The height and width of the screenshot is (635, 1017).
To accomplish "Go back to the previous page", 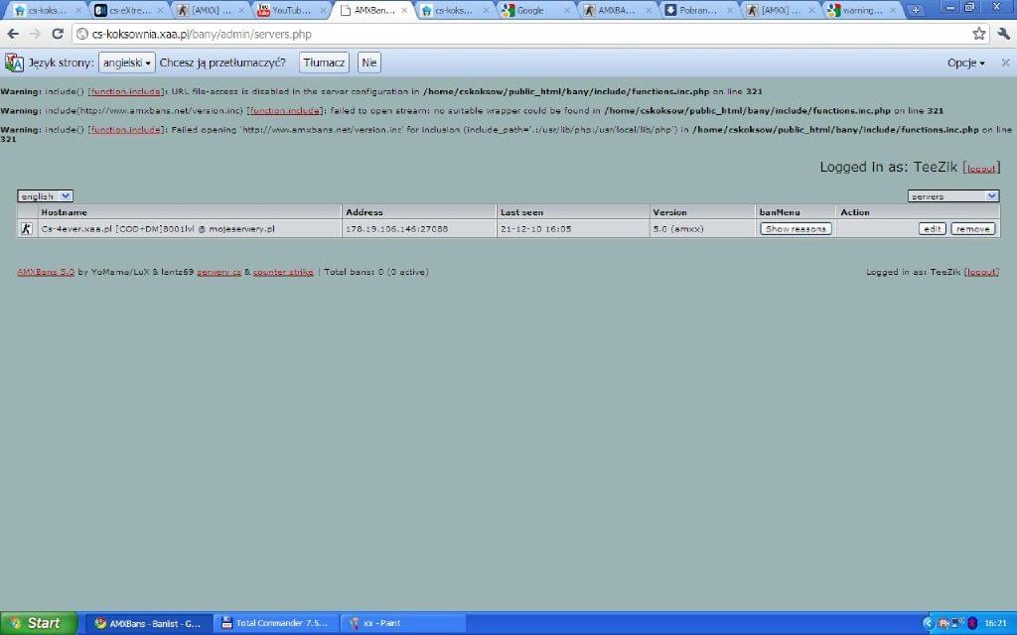I will [x=13, y=34].
